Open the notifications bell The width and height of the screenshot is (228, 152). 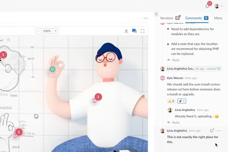click(x=207, y=6)
